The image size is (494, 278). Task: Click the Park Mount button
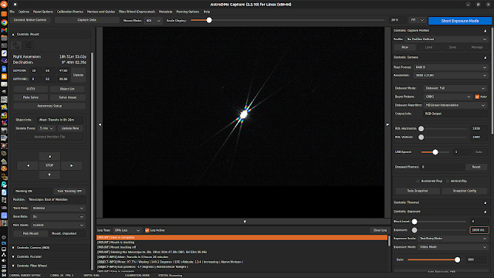click(31, 234)
